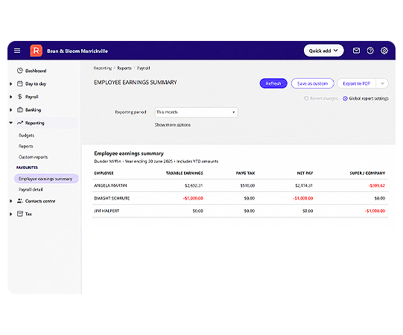Screen dimensions: 403x335
Task: Click the Contacts centre people icon
Action: pyautogui.click(x=20, y=201)
